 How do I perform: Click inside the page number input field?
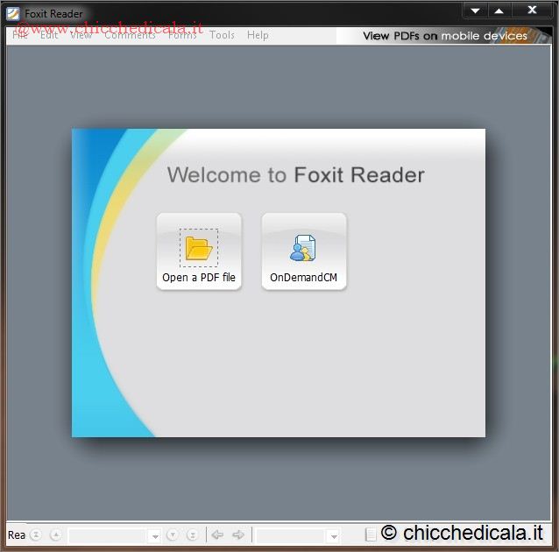pos(107,535)
